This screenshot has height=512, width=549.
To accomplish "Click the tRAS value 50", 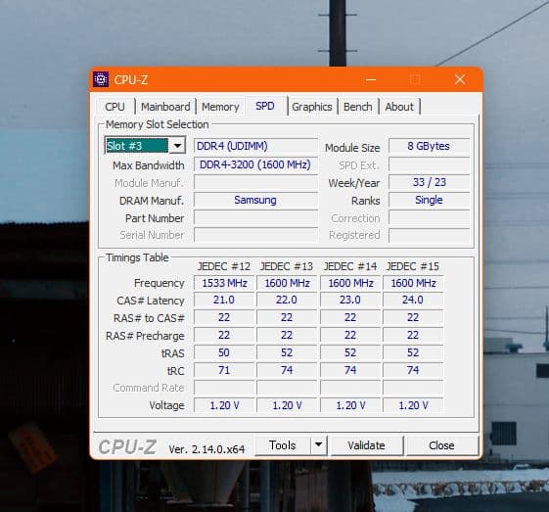I will coord(224,352).
